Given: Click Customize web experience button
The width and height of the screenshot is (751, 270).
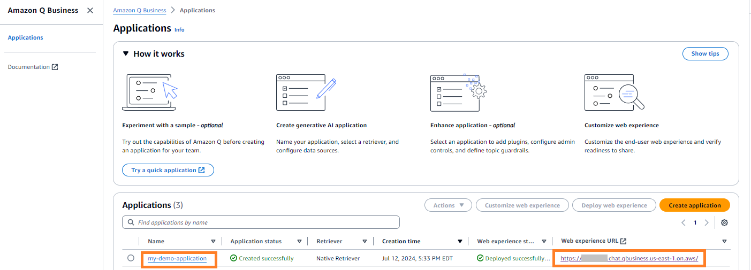Looking at the screenshot, I should point(522,205).
